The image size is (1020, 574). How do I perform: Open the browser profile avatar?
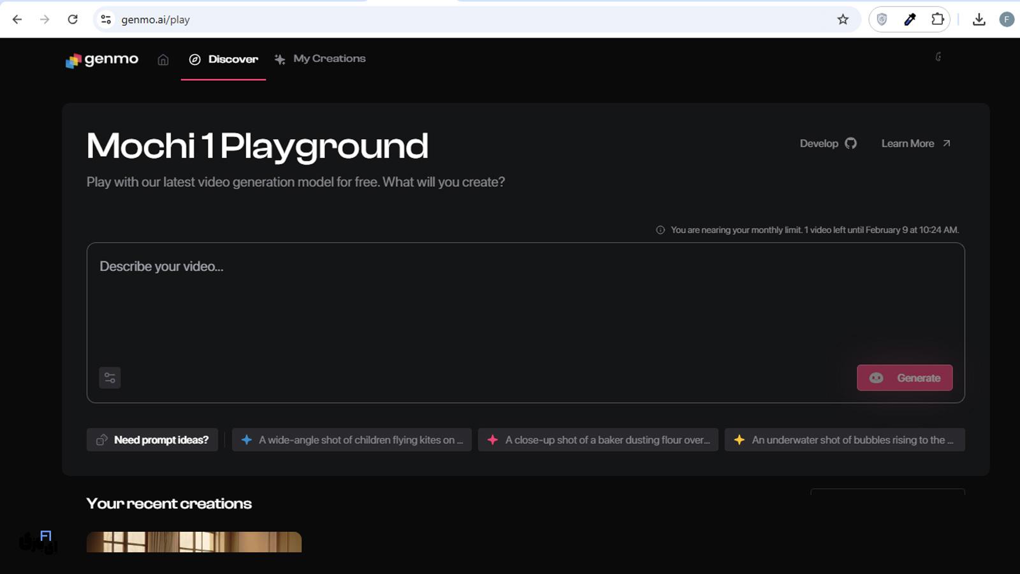1007,19
